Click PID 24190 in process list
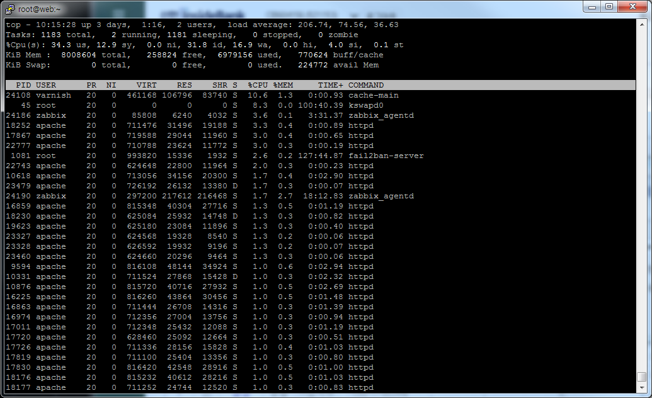This screenshot has width=652, height=398. click(x=18, y=196)
